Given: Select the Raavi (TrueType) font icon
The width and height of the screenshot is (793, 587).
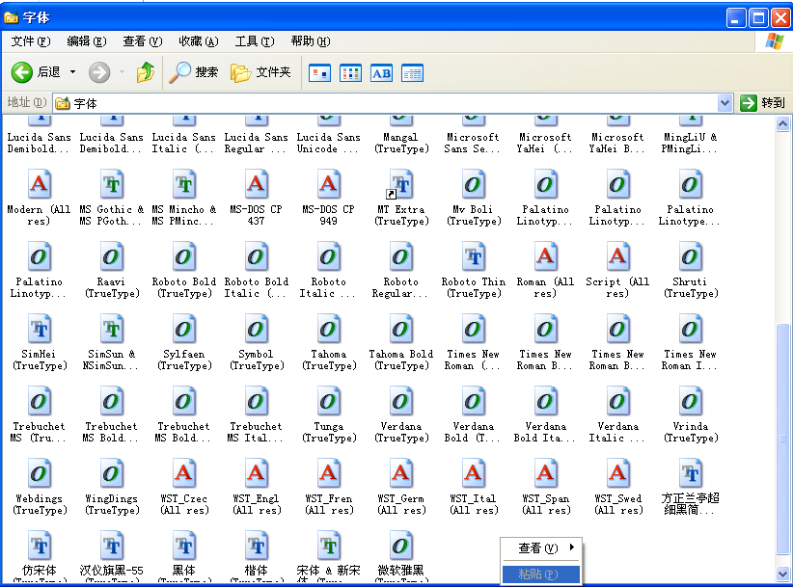Looking at the screenshot, I should click(x=111, y=257).
